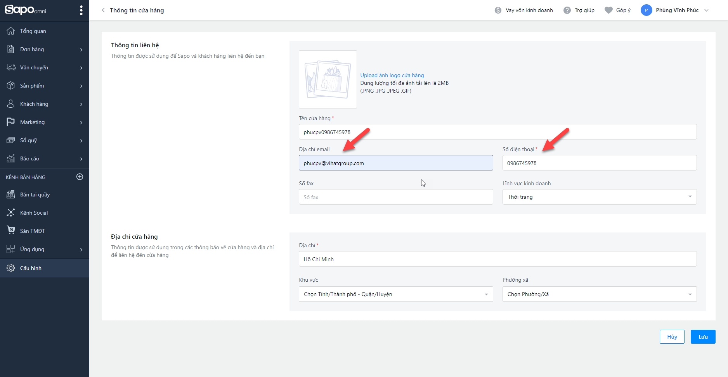Open the Chọn Phường/Xã dropdown

click(599, 294)
